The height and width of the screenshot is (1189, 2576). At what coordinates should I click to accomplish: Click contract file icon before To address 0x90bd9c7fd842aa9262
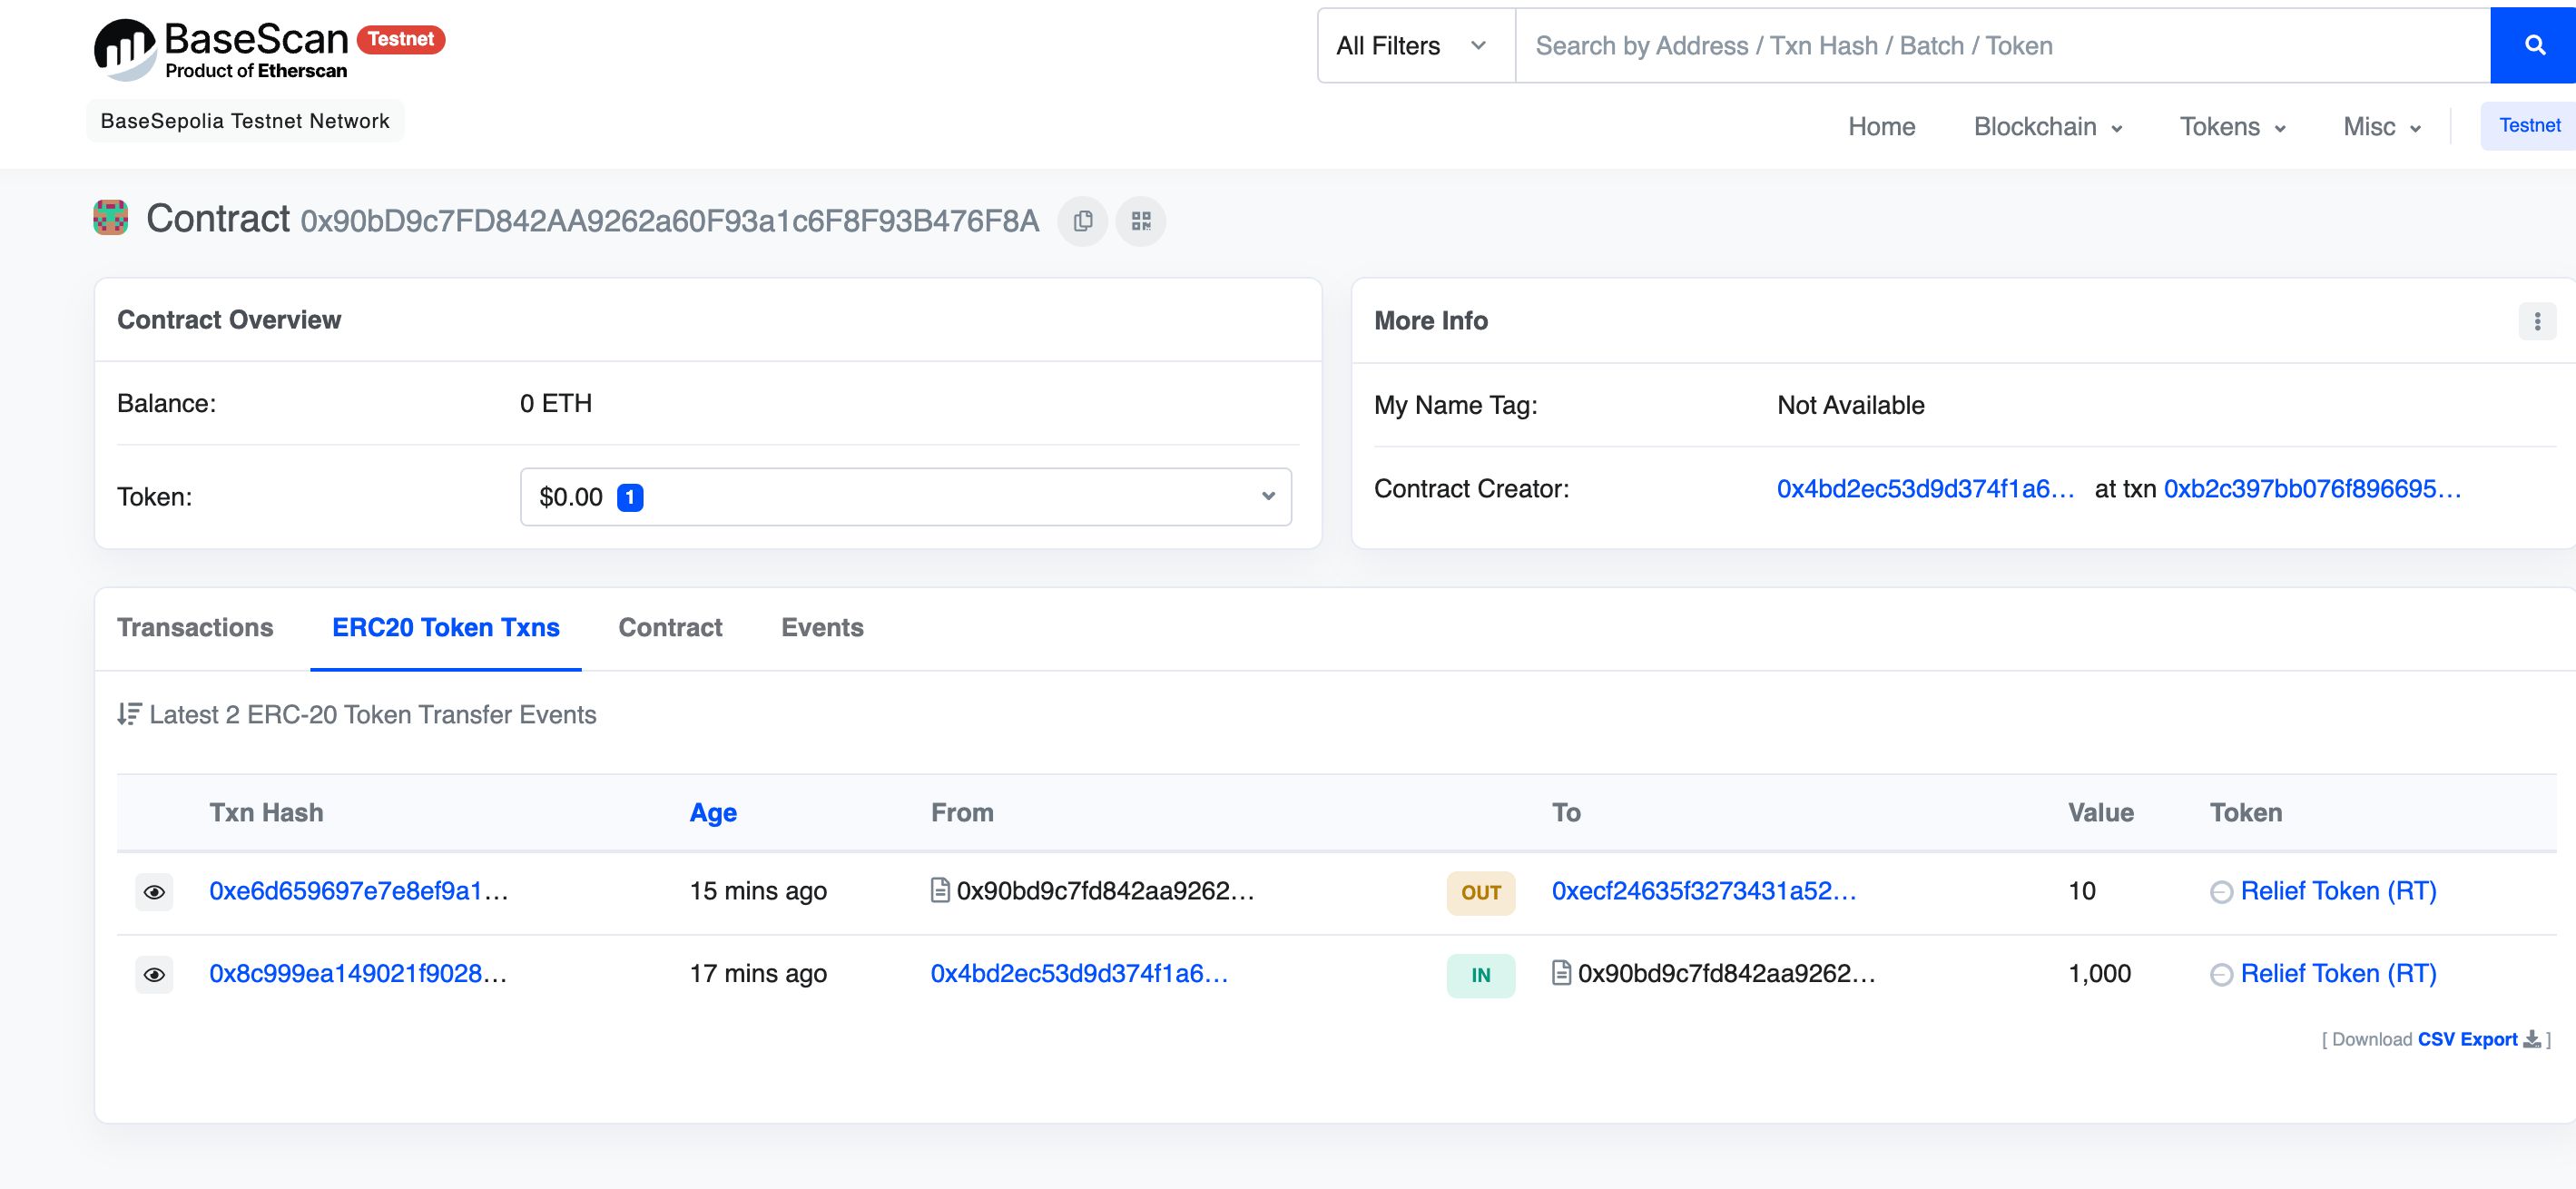tap(1560, 972)
